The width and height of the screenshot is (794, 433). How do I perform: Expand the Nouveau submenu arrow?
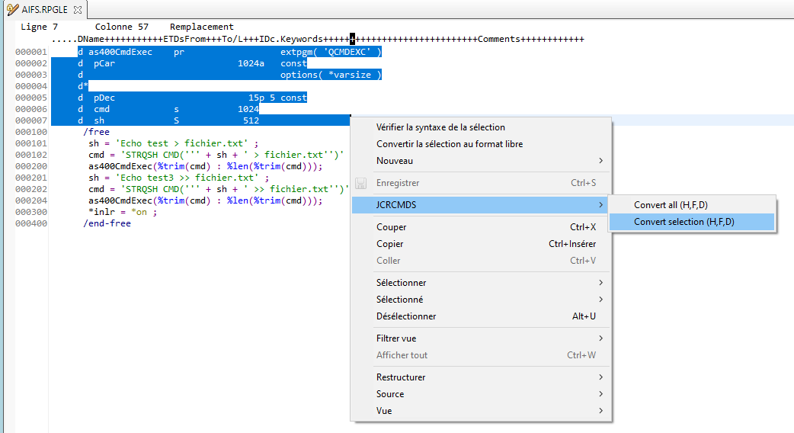(600, 161)
